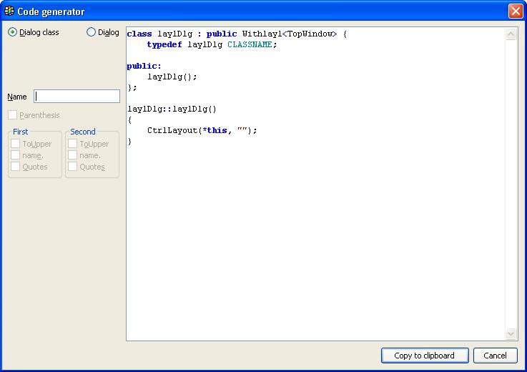The width and height of the screenshot is (527, 372).
Task: Click the CtrlLayout line in the code
Action: (x=201, y=130)
